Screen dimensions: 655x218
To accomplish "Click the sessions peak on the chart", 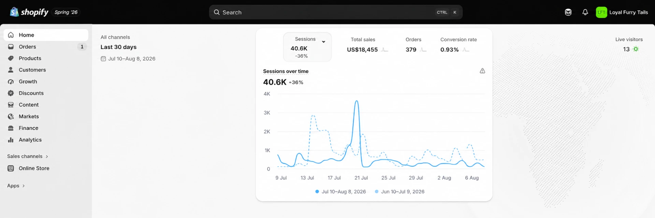I will coord(356,101).
